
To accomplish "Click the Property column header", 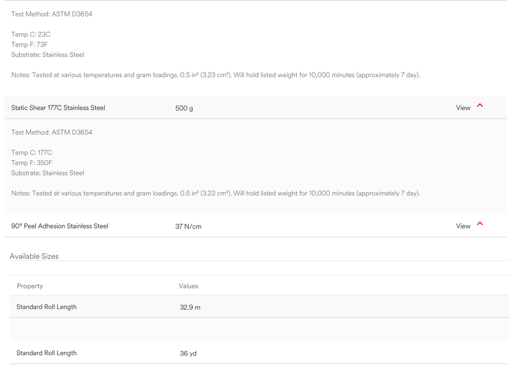I will click(30, 286).
